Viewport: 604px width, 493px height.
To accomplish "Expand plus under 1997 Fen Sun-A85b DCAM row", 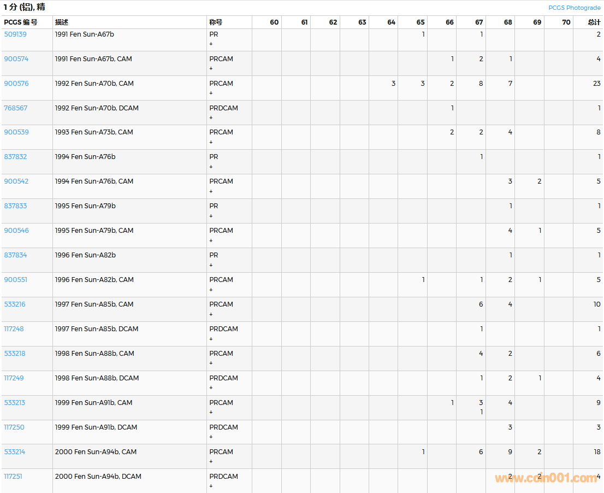I will point(211,339).
